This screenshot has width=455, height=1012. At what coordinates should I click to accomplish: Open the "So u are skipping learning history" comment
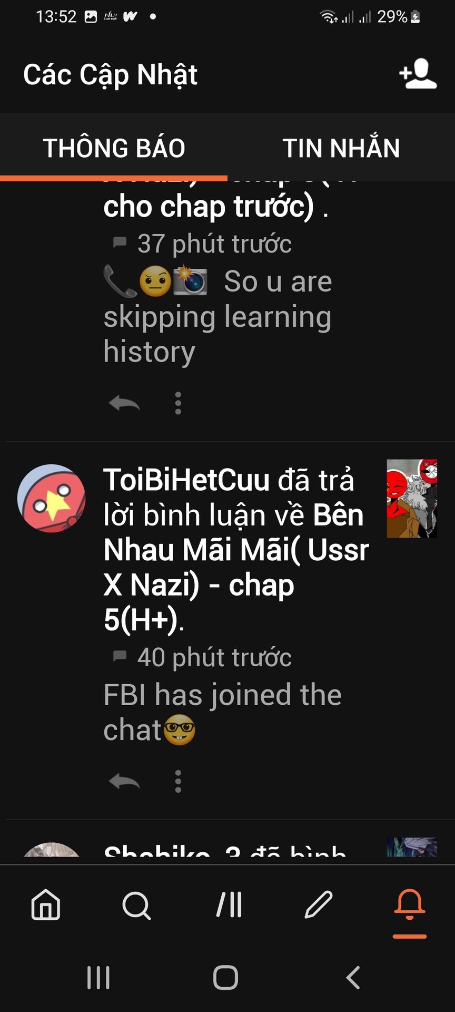[217, 316]
